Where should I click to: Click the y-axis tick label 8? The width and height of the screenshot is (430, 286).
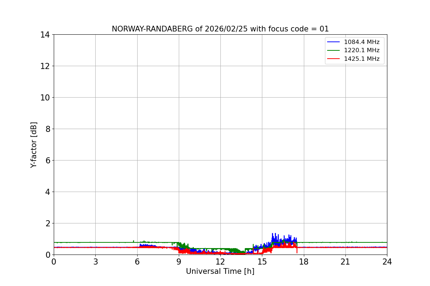point(48,129)
